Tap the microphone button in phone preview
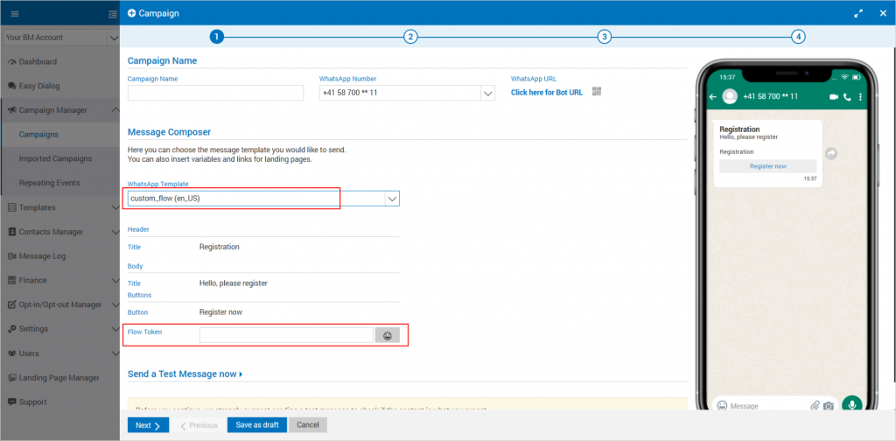Viewport: 896px width, 441px height. click(850, 405)
